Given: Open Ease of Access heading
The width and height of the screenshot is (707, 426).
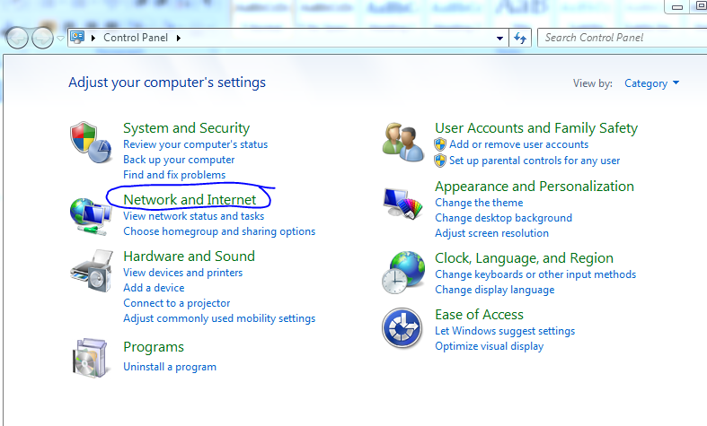Looking at the screenshot, I should pos(479,314).
